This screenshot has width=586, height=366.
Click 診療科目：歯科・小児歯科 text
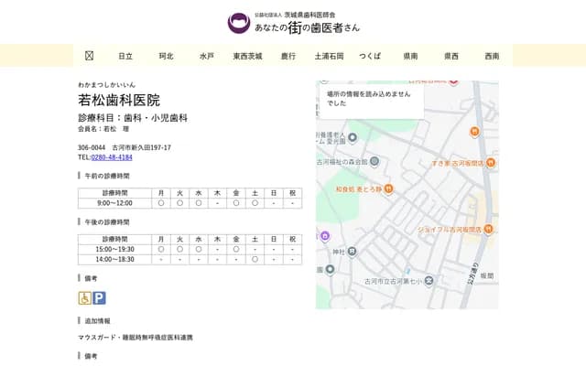[x=133, y=118]
